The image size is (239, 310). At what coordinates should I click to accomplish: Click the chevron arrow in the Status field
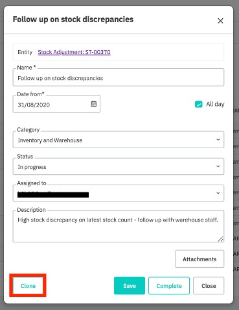218,166
